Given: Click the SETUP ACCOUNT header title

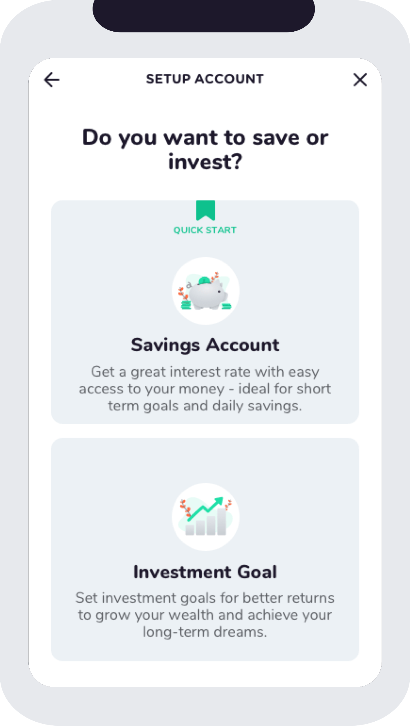Looking at the screenshot, I should coord(205,79).
